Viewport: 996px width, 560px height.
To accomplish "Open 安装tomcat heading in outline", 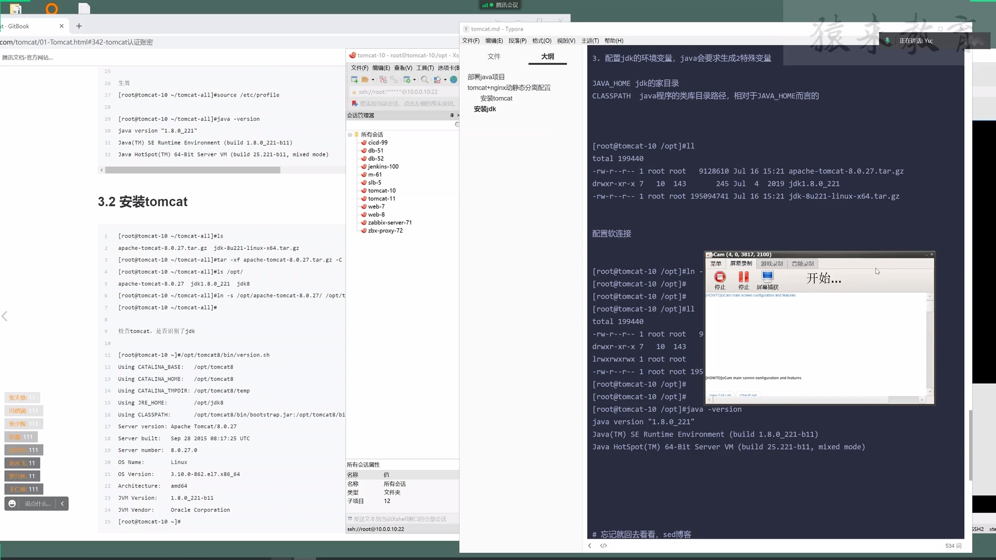I will click(496, 99).
